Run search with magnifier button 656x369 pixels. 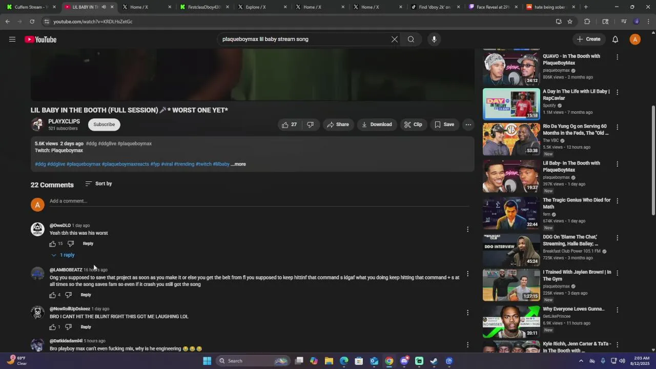(x=411, y=39)
